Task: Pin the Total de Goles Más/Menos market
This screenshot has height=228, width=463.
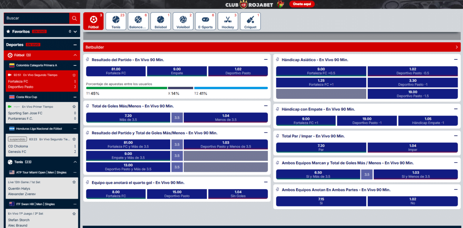Action: (88, 106)
